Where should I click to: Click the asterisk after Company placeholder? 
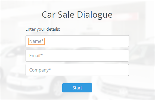click(50, 69)
